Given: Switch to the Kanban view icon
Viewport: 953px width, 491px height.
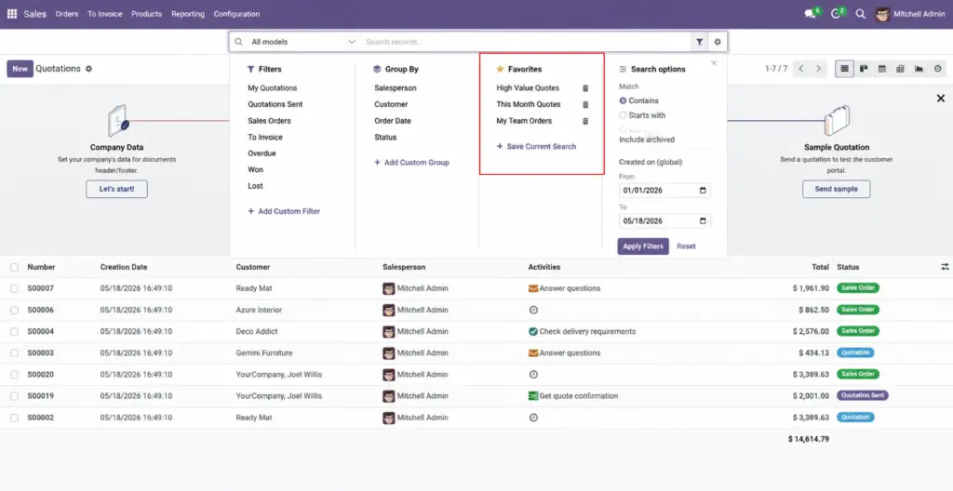Looking at the screenshot, I should pyautogui.click(x=863, y=69).
